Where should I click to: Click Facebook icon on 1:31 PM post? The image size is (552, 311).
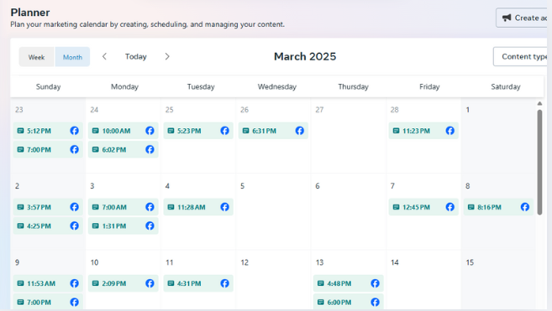coord(150,225)
